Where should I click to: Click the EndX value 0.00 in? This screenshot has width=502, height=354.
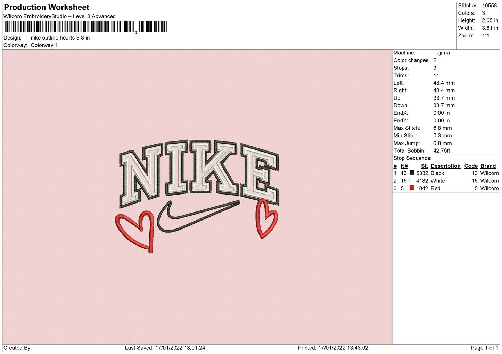click(441, 113)
